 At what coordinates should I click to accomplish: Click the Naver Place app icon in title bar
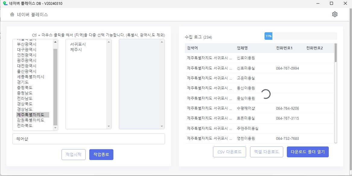pyautogui.click(x=5, y=3)
